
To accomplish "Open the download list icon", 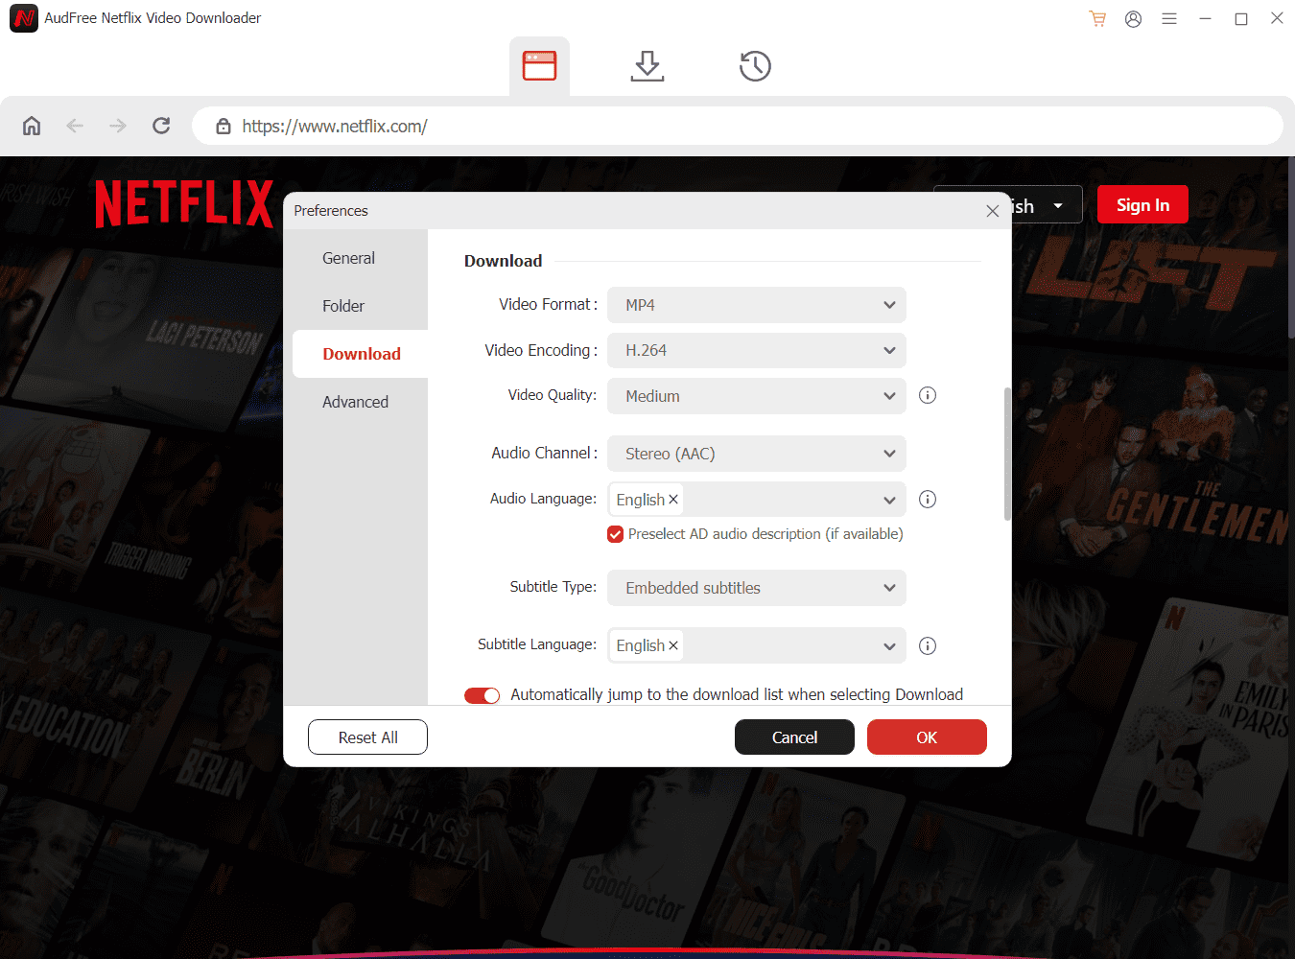I will (x=647, y=66).
